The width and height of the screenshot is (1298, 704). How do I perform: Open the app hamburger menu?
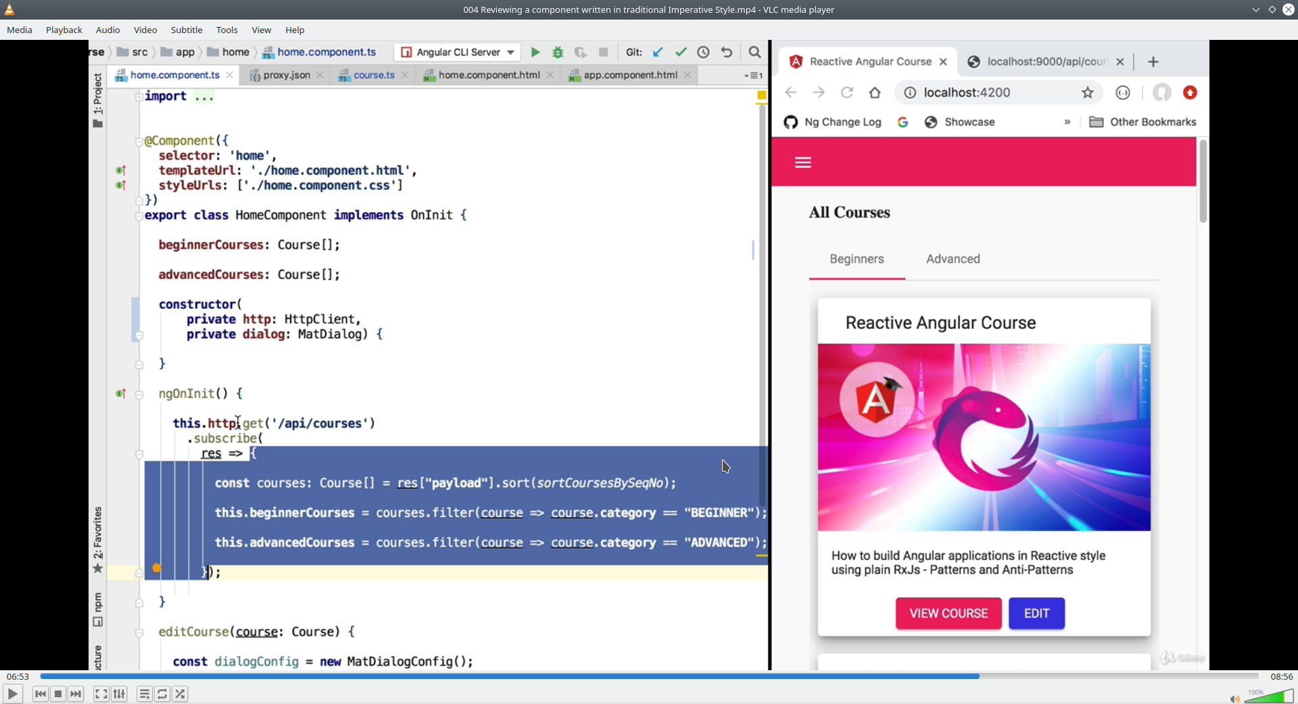(803, 162)
